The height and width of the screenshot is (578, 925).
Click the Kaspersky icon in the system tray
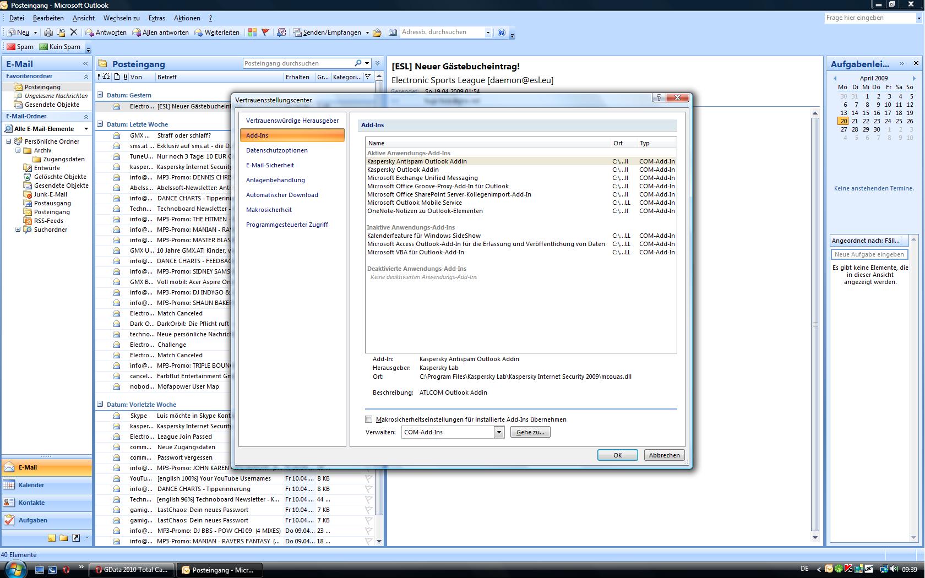click(849, 569)
